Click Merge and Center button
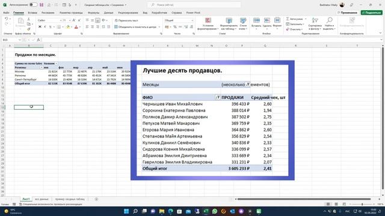385x216 pixels. point(135,26)
